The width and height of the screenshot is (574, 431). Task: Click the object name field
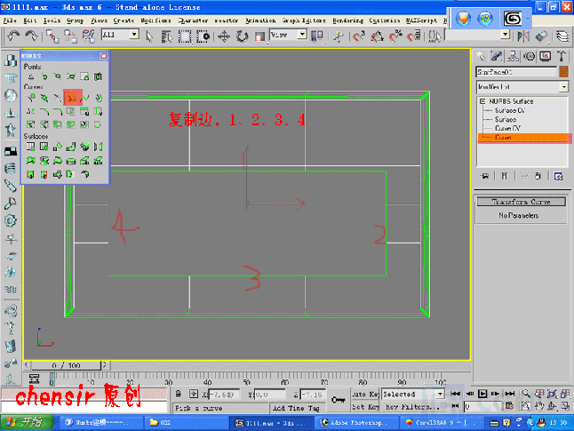[x=516, y=72]
